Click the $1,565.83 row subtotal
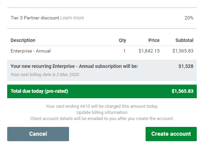This screenshot has width=205, height=147. click(183, 51)
